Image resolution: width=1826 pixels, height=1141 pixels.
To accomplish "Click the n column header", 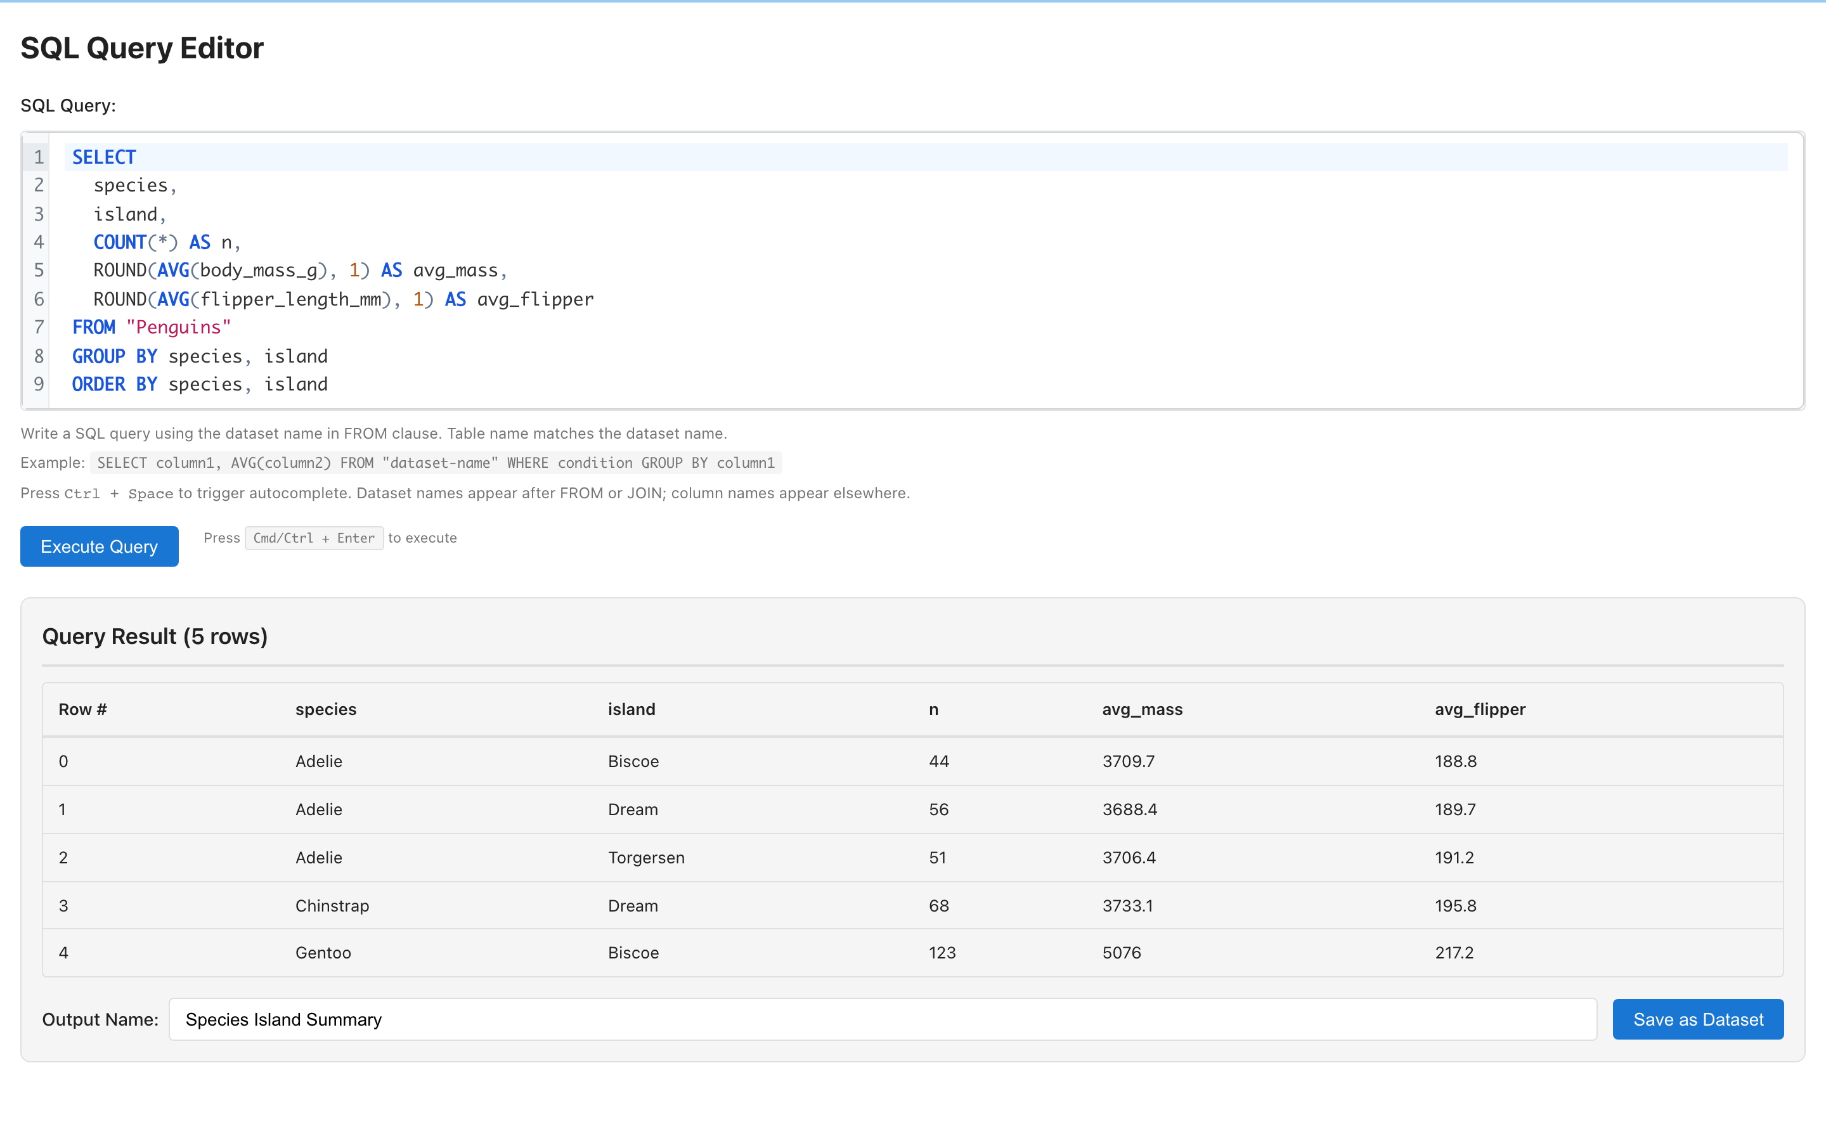I will click(x=933, y=709).
